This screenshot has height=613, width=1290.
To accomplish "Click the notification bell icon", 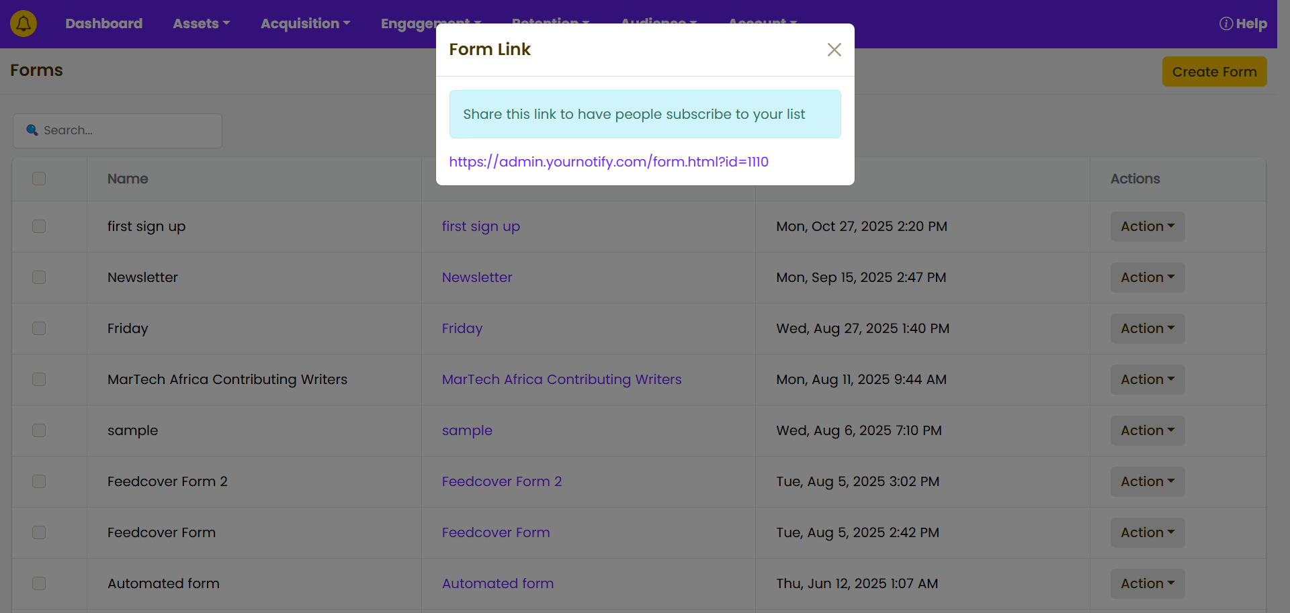I will click(24, 23).
